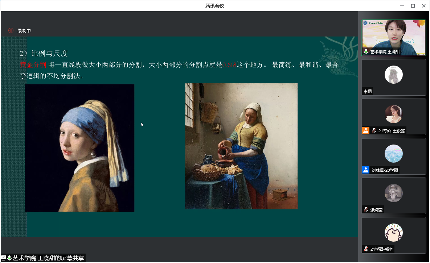Image resolution: width=430 pixels, height=263 pixels.
Task: Click the red 黄金分割 text on the slide
Action: (33, 65)
